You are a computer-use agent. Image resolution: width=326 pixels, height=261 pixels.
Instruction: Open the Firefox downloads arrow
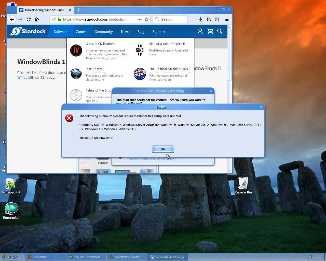[x=201, y=19]
